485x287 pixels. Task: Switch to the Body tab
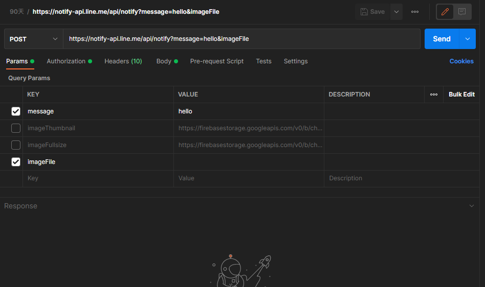click(x=167, y=61)
